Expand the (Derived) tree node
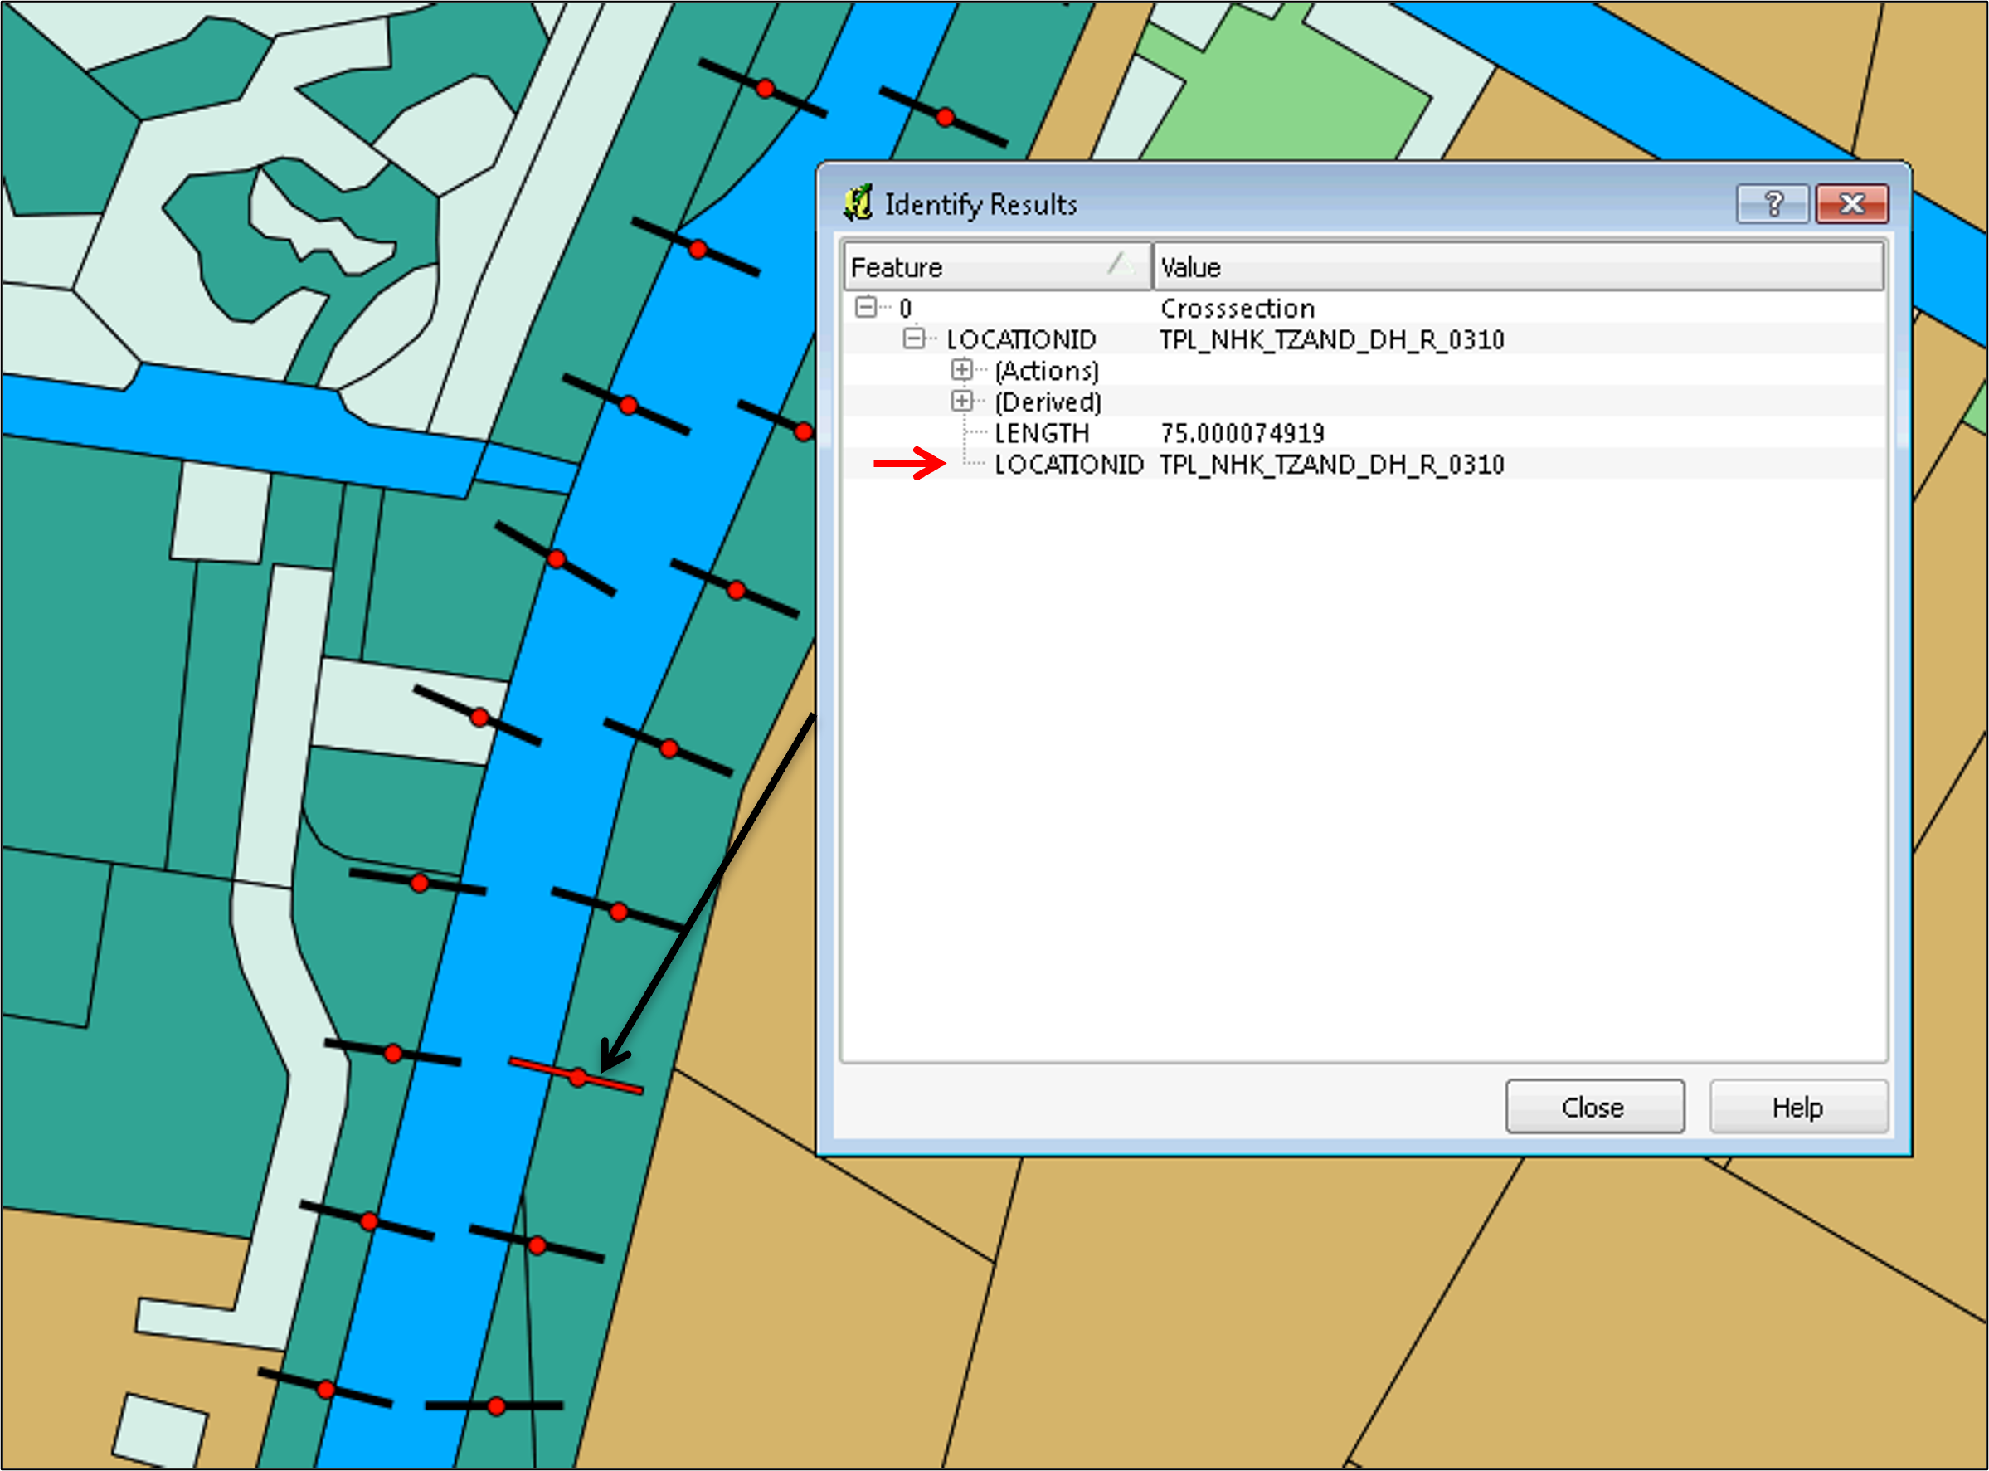This screenshot has height=1471, width=1989. pyautogui.click(x=961, y=402)
